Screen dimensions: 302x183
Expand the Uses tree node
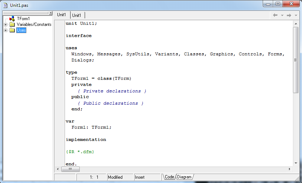tap(5, 30)
